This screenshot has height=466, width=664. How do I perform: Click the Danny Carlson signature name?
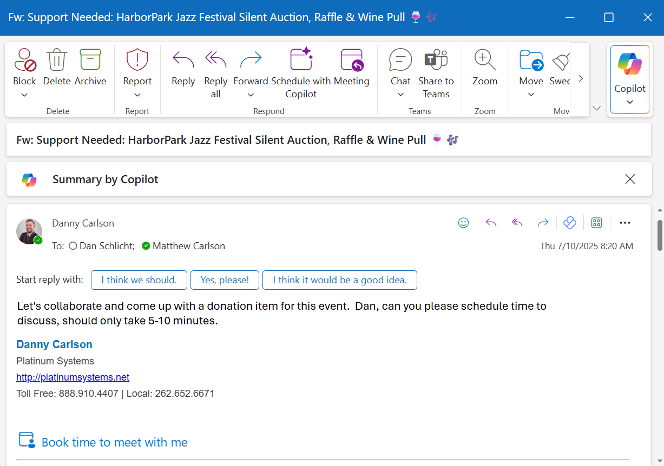(x=54, y=344)
